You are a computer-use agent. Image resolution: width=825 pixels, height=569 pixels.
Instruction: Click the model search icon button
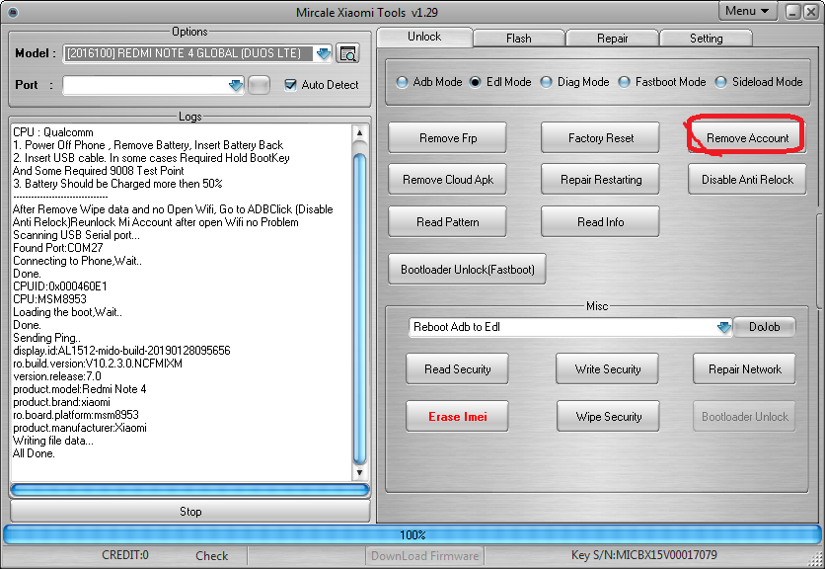click(x=347, y=53)
